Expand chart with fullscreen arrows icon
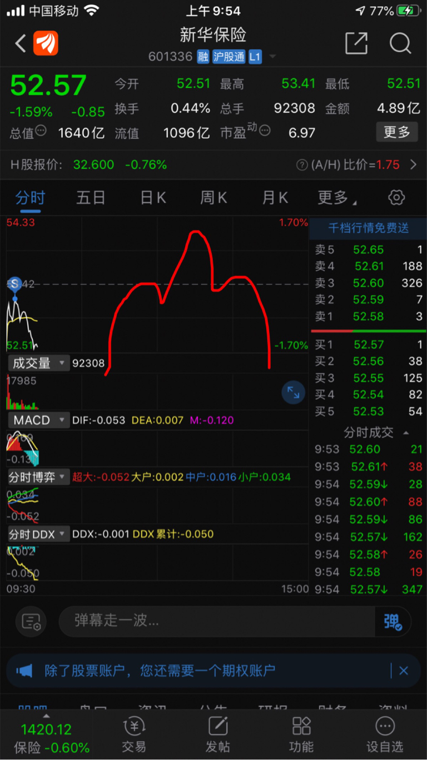This screenshot has width=427, height=760. [x=293, y=393]
